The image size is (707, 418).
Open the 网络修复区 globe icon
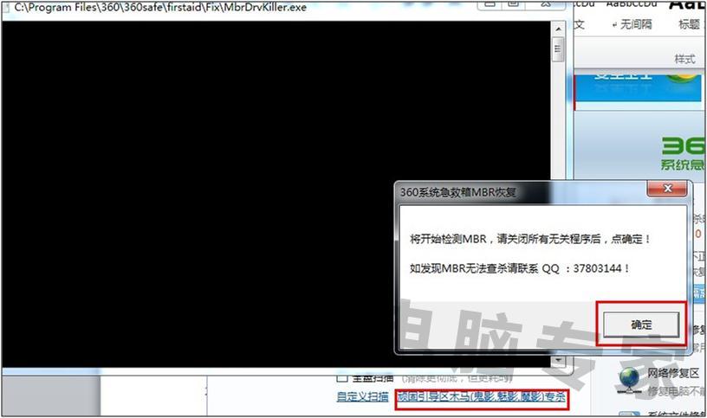[x=629, y=380]
